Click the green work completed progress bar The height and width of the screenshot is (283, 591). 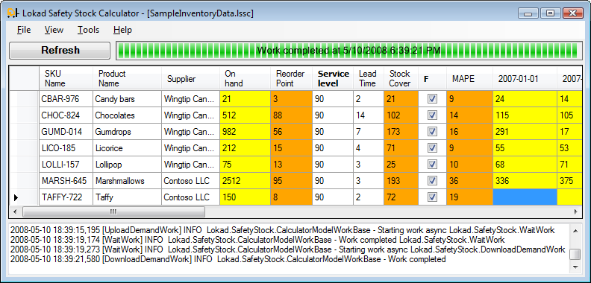point(348,51)
